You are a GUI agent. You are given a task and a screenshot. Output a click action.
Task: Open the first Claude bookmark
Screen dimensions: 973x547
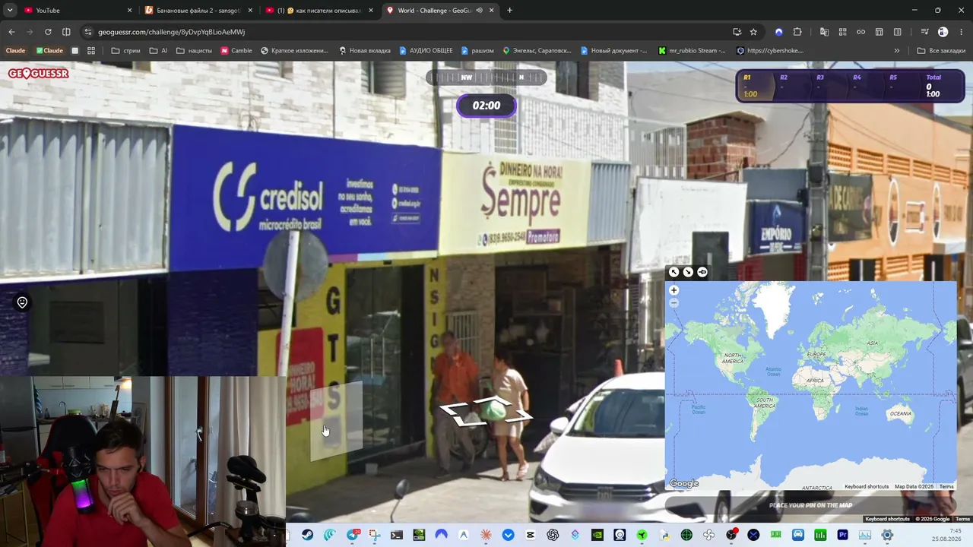coord(15,51)
